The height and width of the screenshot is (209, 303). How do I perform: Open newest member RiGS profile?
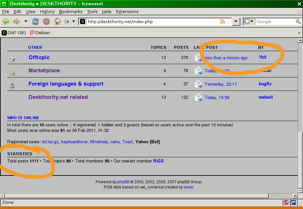click(x=158, y=161)
